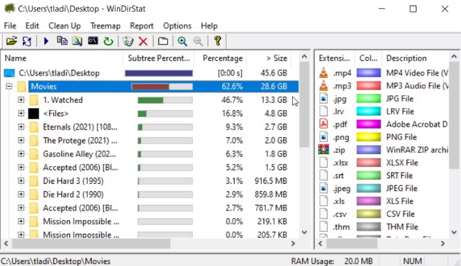
Task: Expand the 1. Watched folder
Action: [x=21, y=100]
